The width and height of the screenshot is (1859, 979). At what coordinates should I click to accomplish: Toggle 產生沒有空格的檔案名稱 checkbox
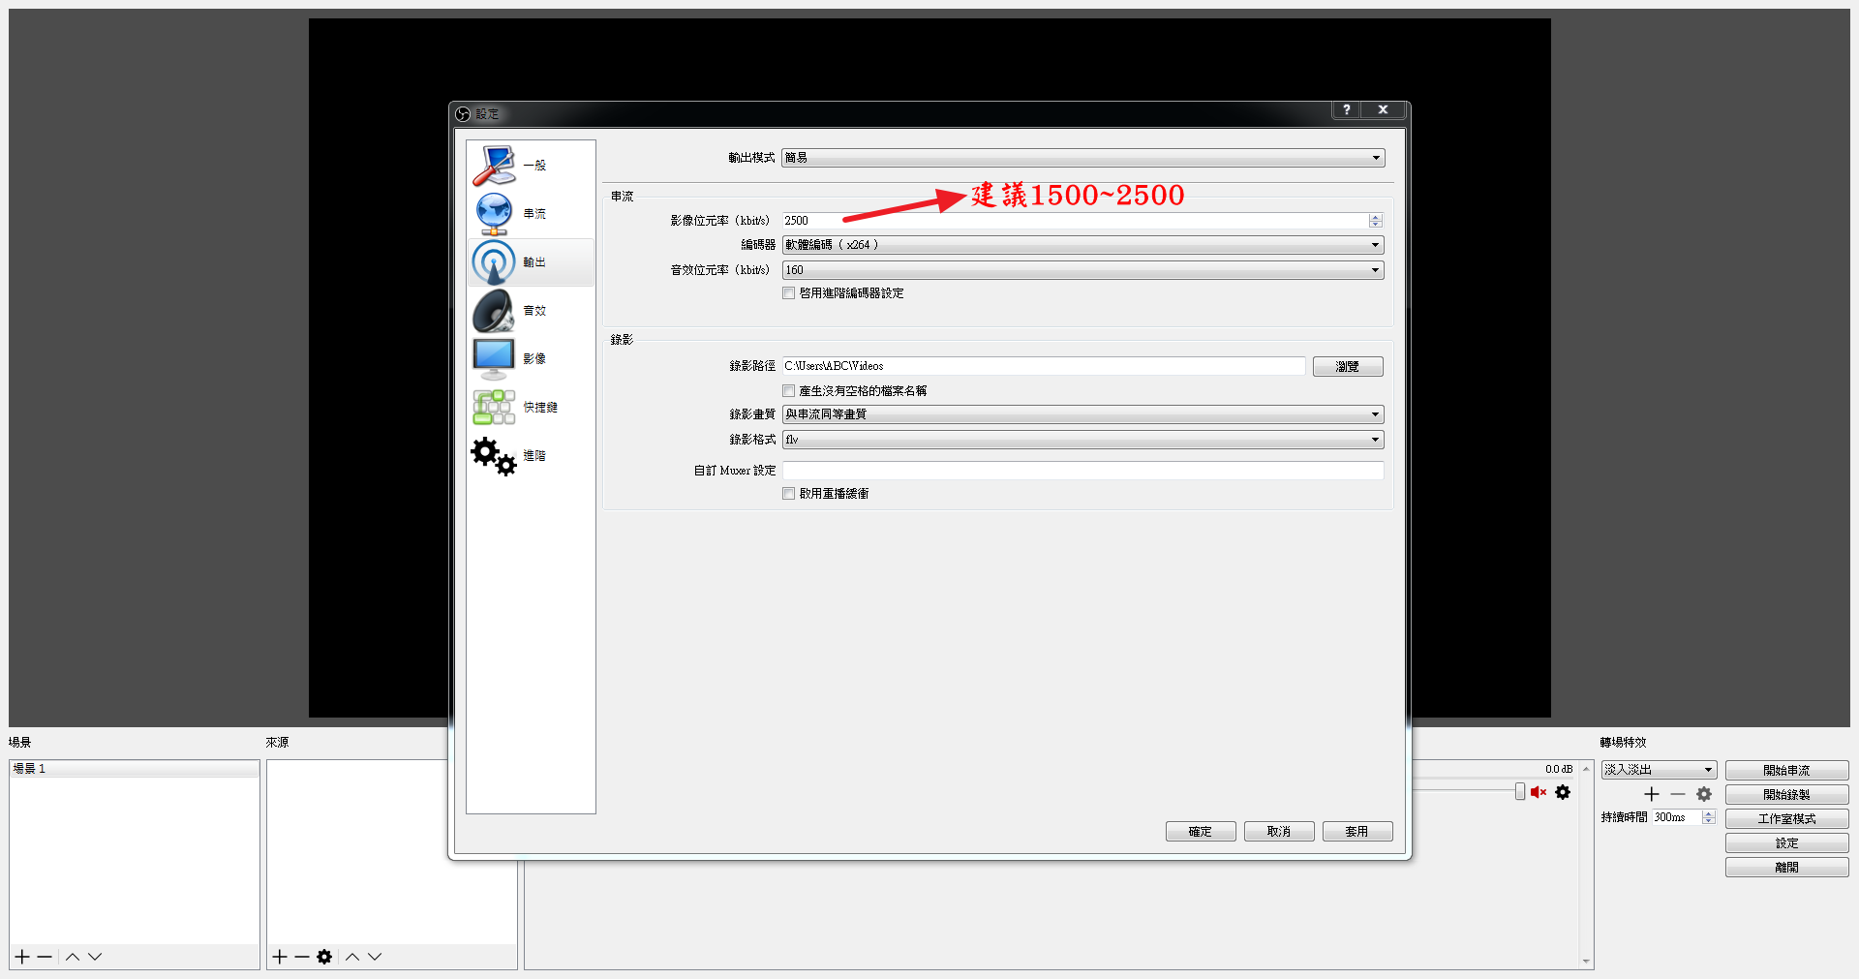coord(789,391)
